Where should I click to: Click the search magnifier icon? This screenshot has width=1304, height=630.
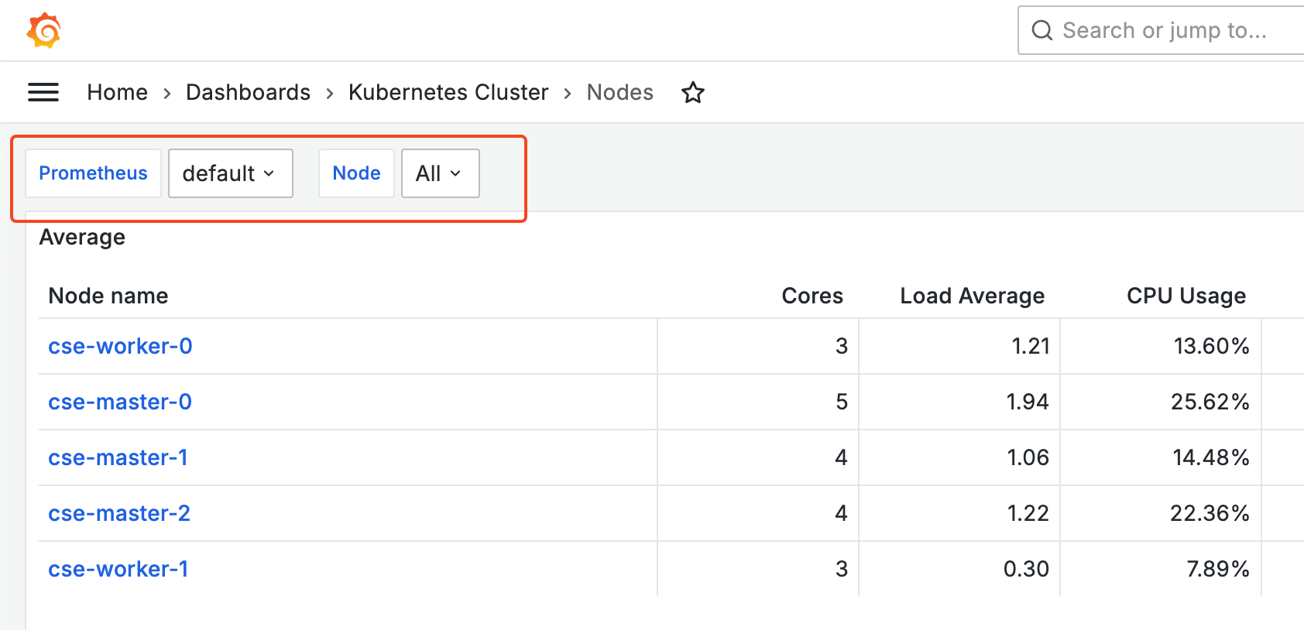click(1042, 30)
